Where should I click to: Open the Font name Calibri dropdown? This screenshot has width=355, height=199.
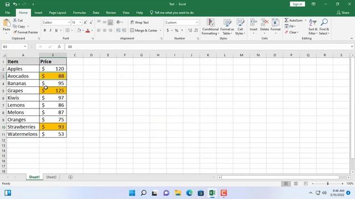point(69,23)
